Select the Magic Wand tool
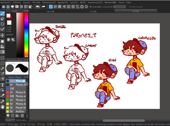The height and width of the screenshot is (126, 170). (2, 68)
